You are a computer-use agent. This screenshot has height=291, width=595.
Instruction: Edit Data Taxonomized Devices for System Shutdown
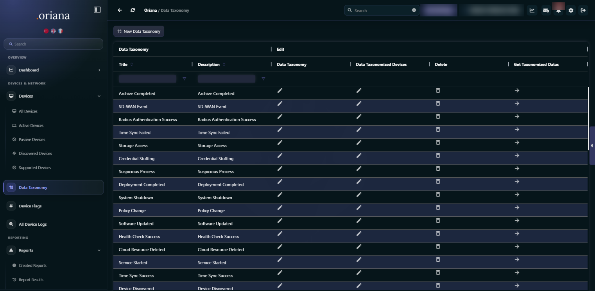pyautogui.click(x=359, y=195)
